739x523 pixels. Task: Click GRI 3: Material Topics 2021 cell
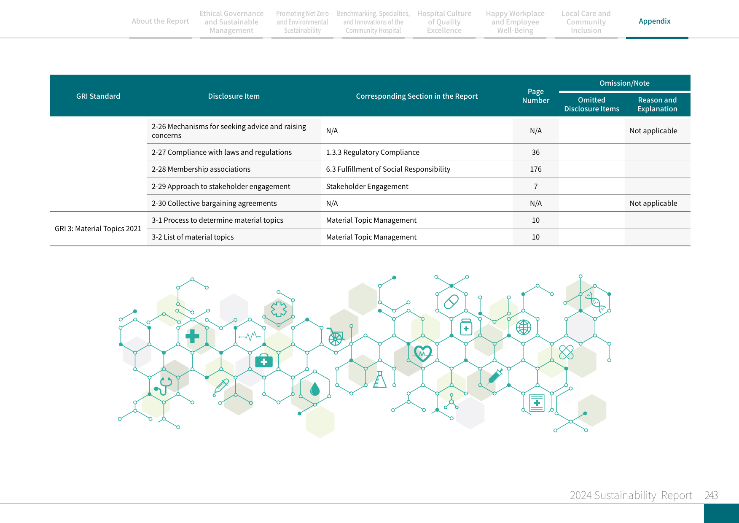(x=98, y=229)
